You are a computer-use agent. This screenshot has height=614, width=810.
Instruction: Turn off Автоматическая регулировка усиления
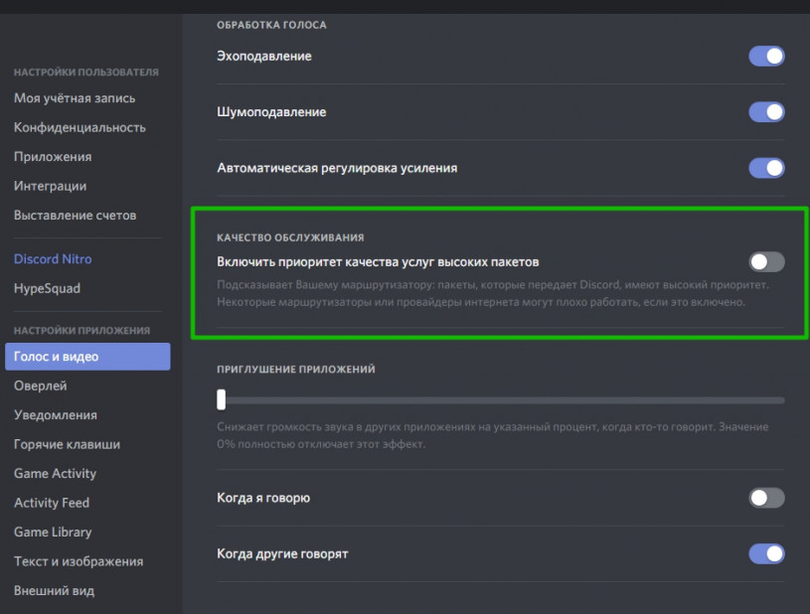(766, 168)
